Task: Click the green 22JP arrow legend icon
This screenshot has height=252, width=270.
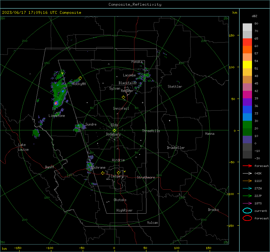Action: click(247, 196)
